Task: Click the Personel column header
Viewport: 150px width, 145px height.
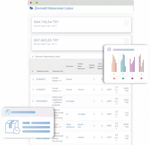Action: point(69,66)
